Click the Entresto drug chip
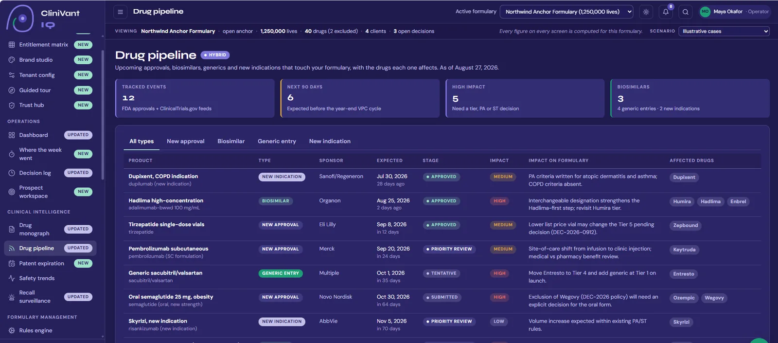This screenshot has height=343, width=778. pos(684,274)
